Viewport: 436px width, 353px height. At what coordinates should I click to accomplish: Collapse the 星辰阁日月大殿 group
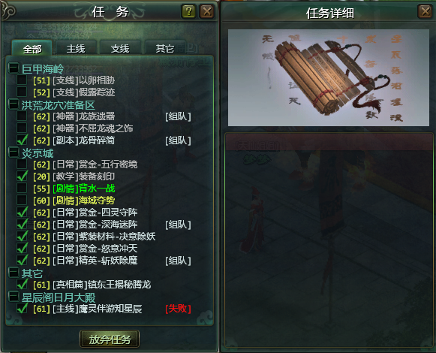(x=14, y=297)
